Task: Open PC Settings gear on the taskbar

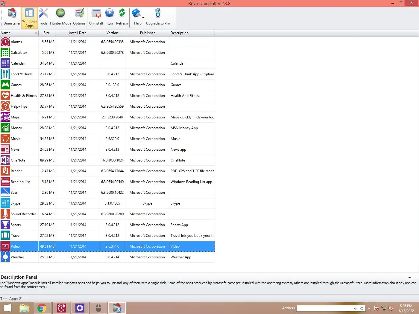Action: (x=80, y=308)
